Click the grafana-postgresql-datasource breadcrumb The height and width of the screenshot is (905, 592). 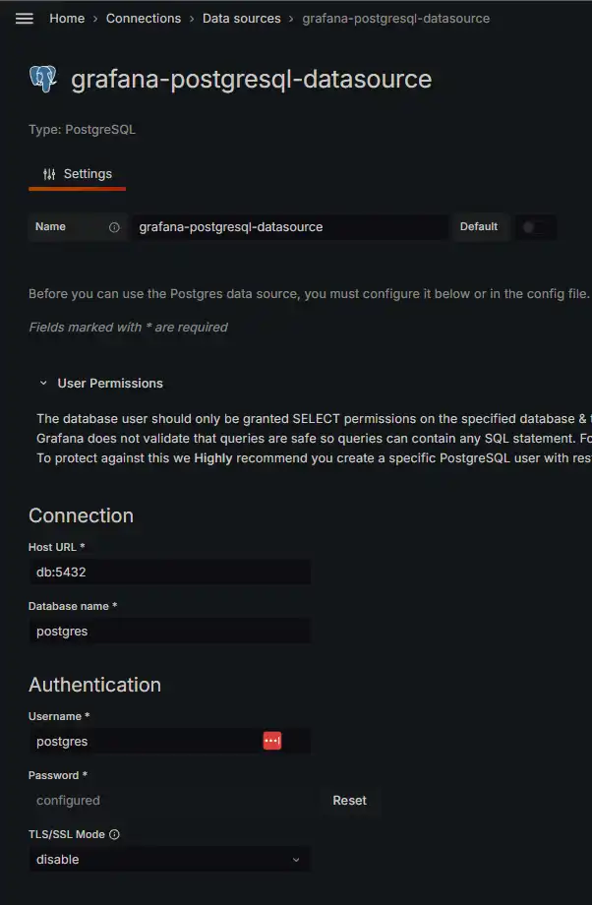(x=396, y=19)
